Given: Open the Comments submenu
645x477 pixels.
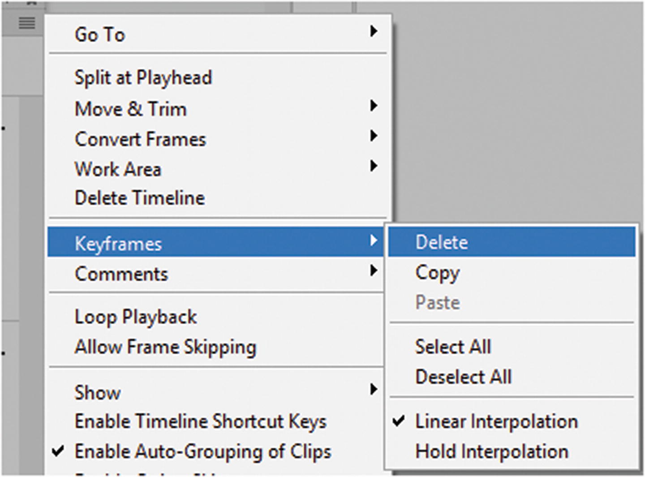Looking at the screenshot, I should pyautogui.click(x=121, y=274).
